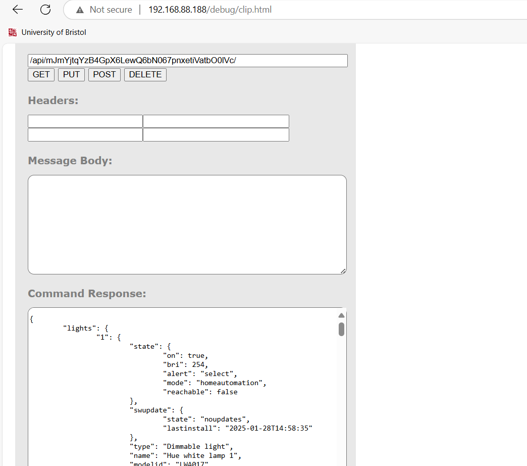This screenshot has width=527, height=466.
Task: Send the request with the GET button
Action: [x=41, y=75]
